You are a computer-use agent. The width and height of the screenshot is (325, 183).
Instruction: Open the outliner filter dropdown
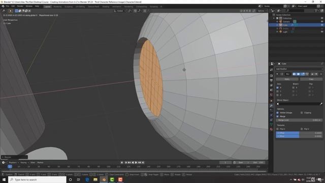click(316, 11)
